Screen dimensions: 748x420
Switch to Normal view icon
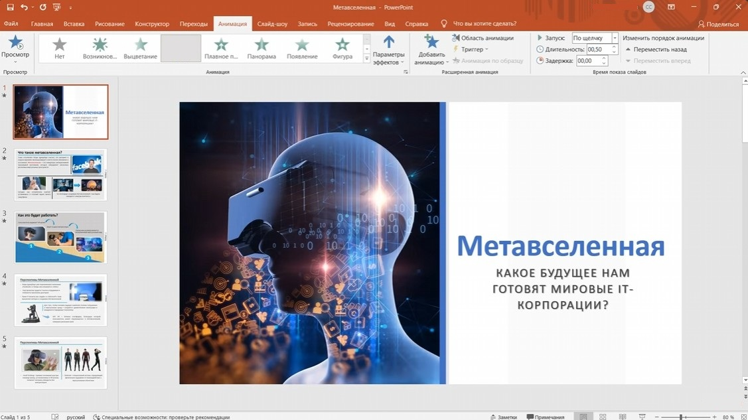pyautogui.click(x=583, y=417)
